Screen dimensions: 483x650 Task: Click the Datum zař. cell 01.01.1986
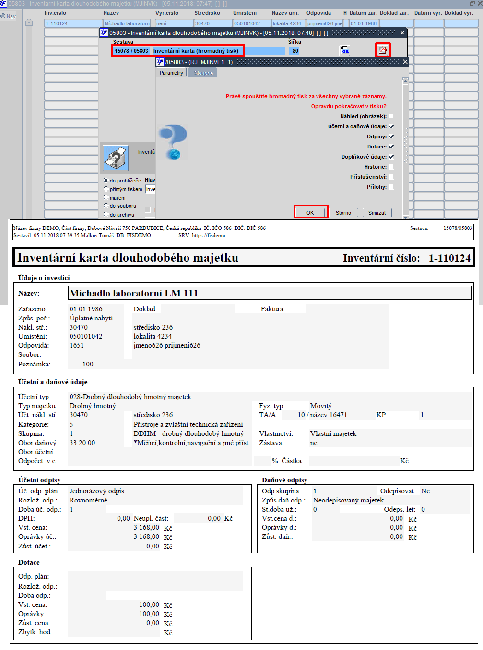point(364,23)
